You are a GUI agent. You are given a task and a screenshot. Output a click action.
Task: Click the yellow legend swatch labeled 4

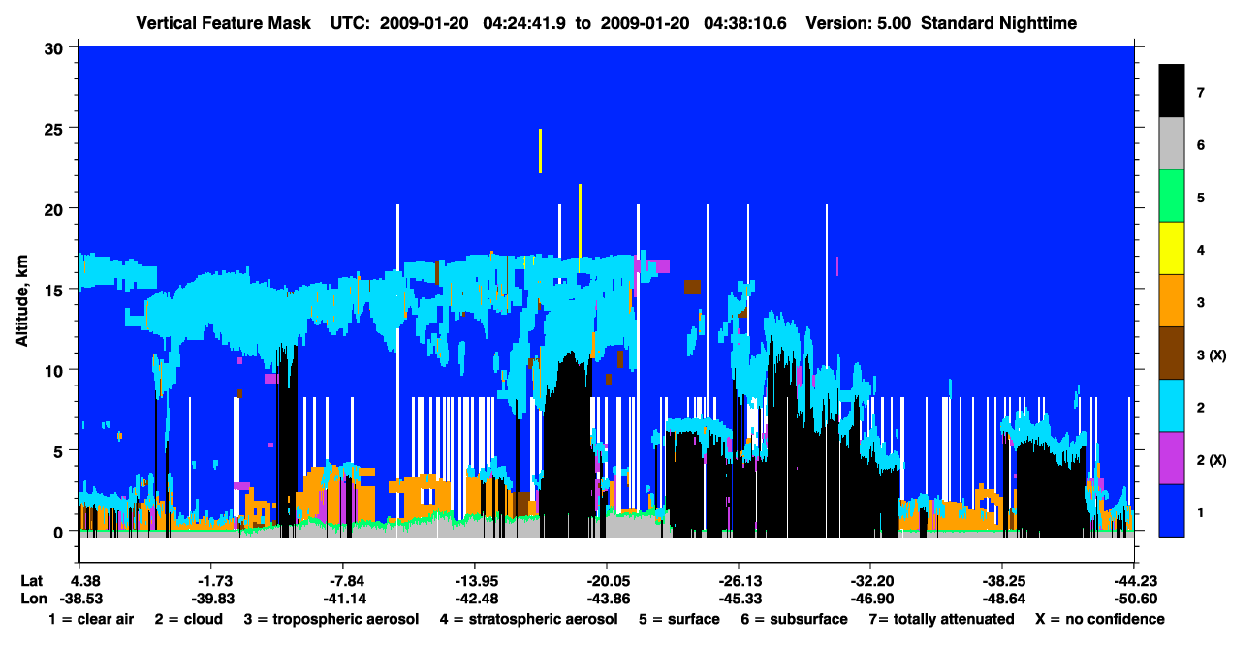[1172, 249]
